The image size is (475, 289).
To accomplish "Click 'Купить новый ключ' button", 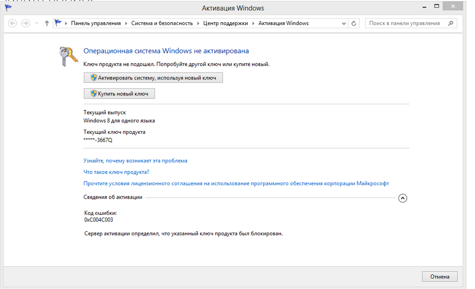I will tap(119, 94).
